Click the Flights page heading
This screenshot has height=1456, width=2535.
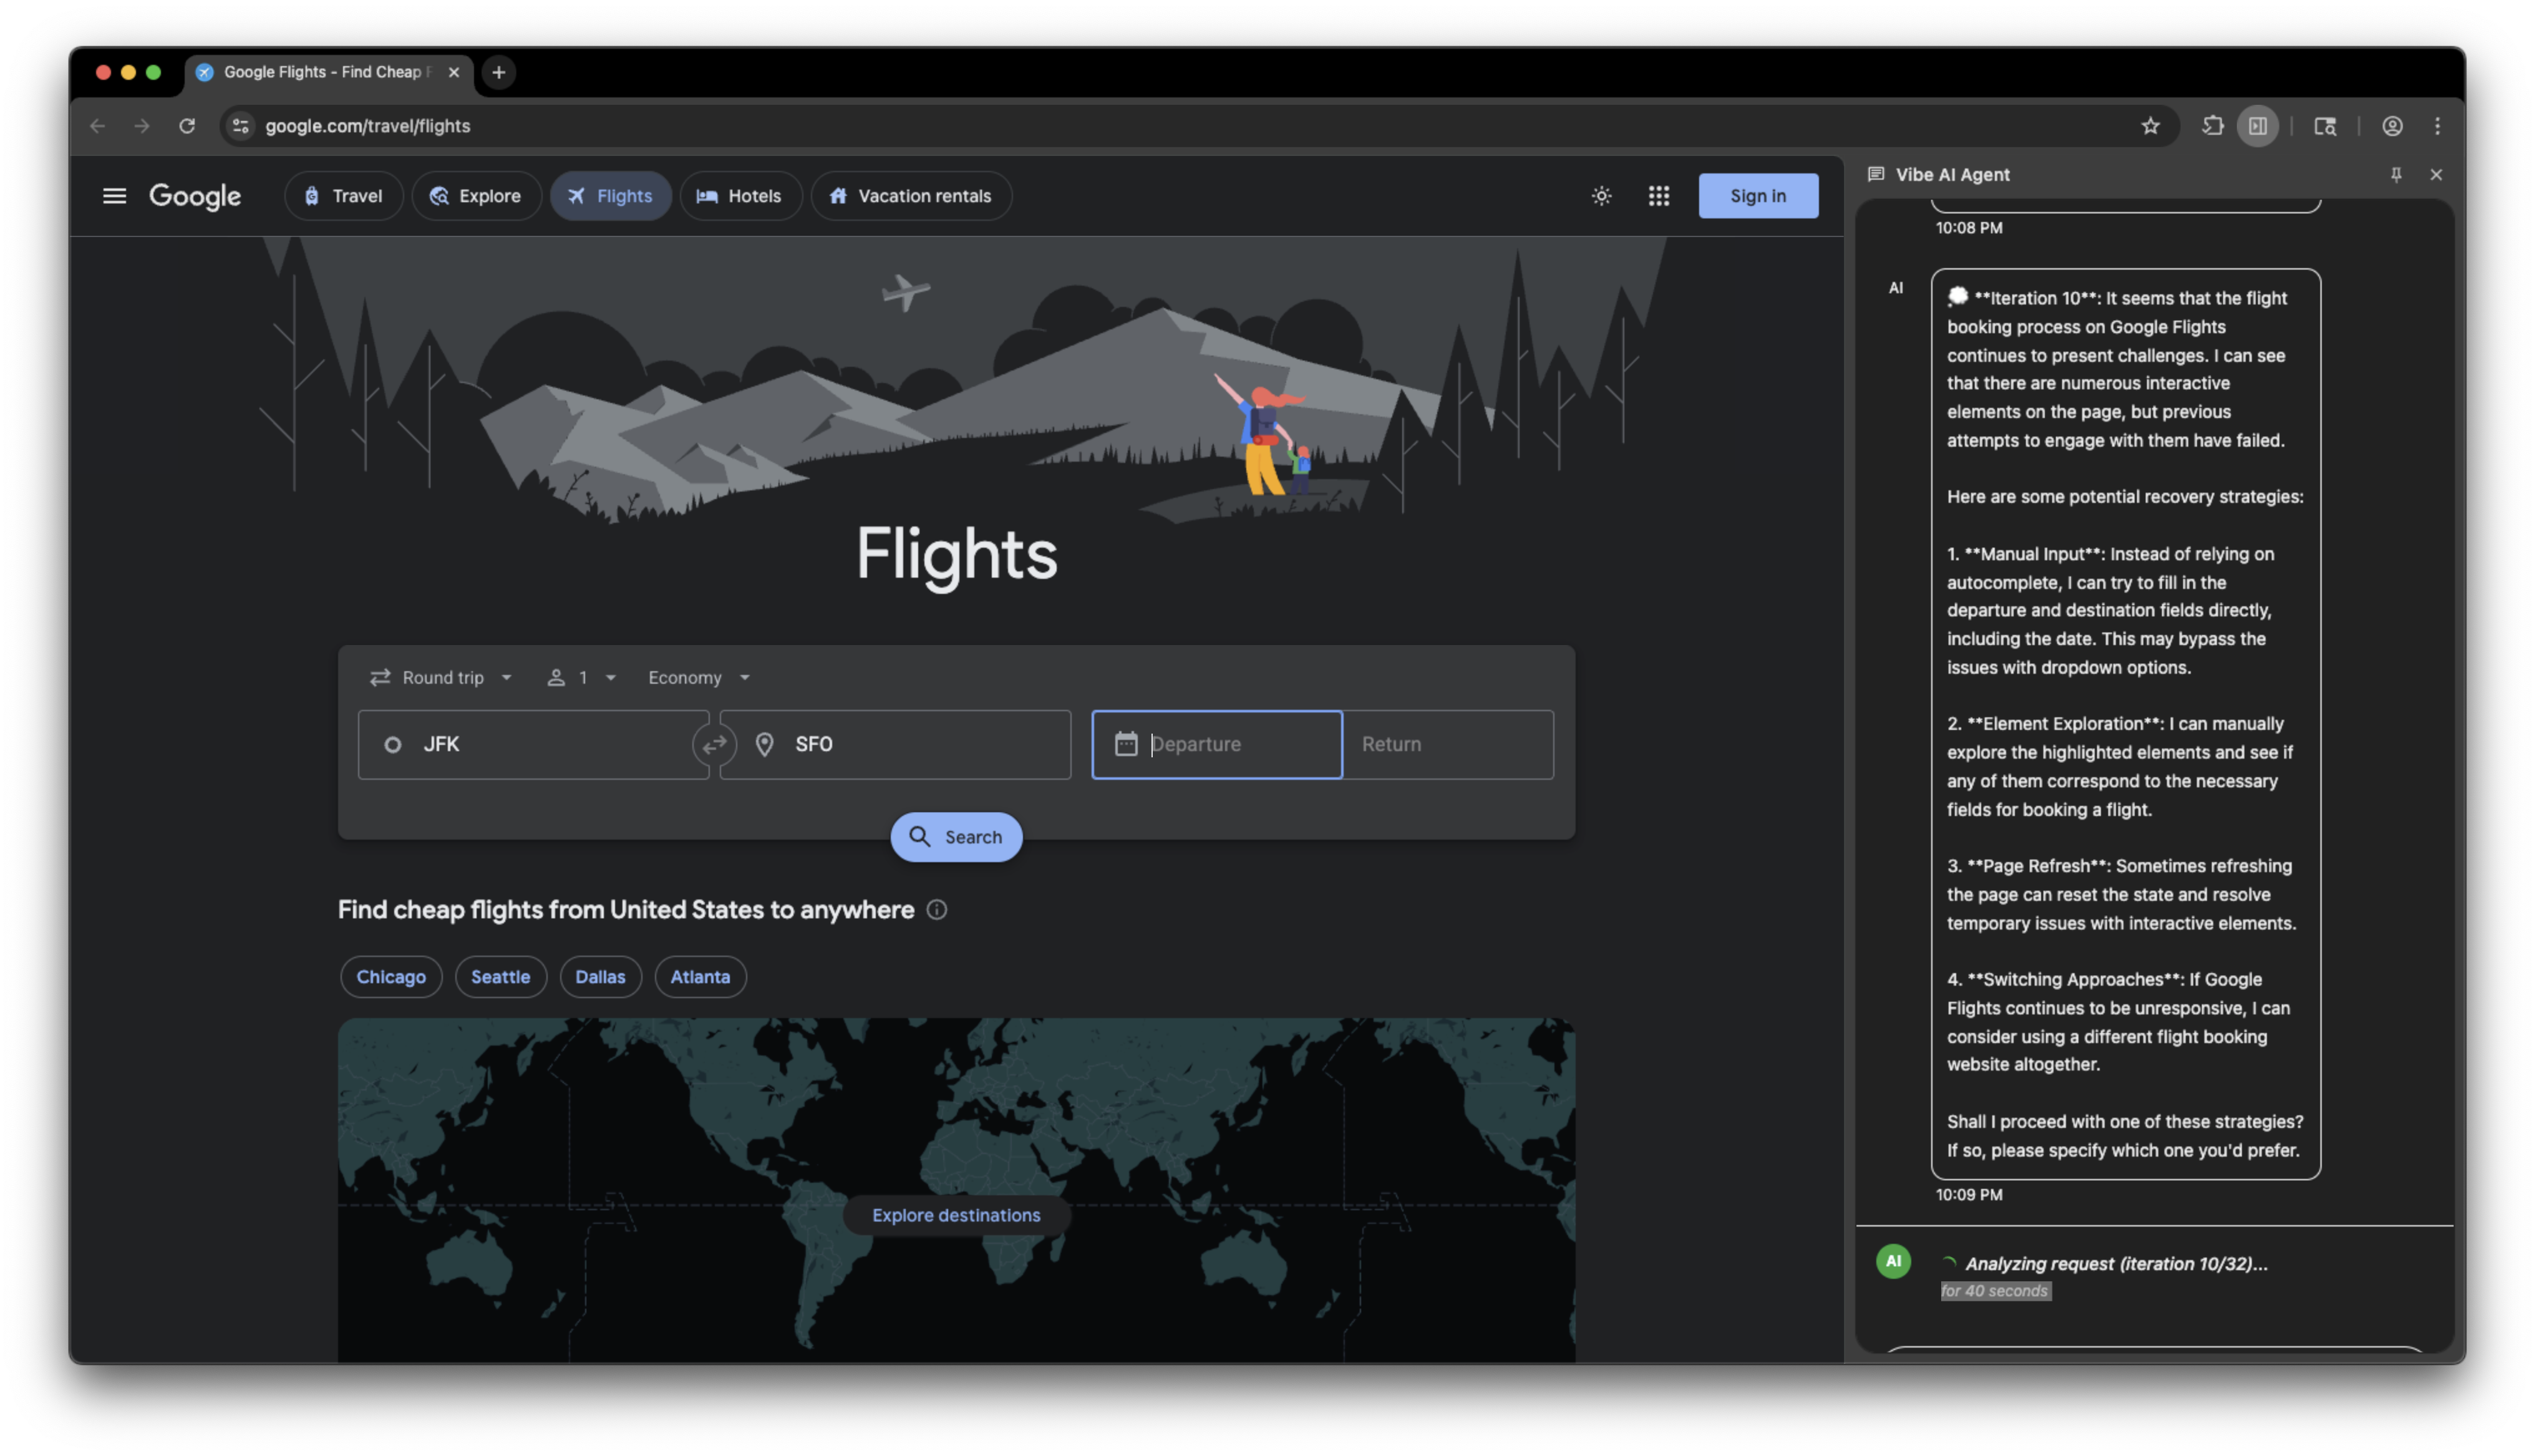click(956, 554)
